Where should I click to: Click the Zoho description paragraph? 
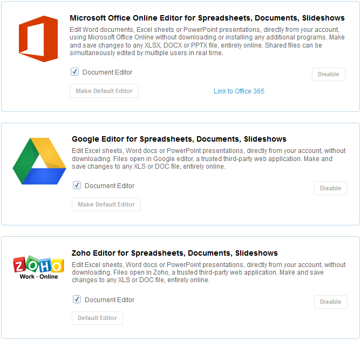pyautogui.click(x=209, y=272)
